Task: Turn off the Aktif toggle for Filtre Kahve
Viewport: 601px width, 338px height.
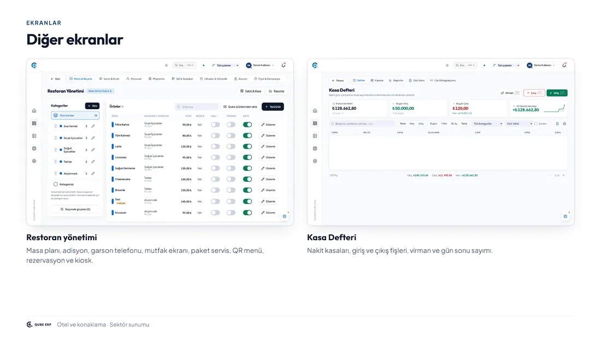Action: tap(247, 124)
